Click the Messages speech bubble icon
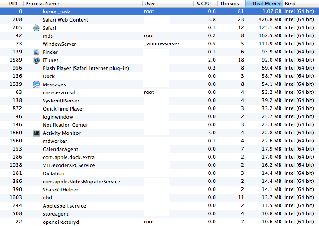This screenshot has height=226, width=319. click(x=36, y=84)
